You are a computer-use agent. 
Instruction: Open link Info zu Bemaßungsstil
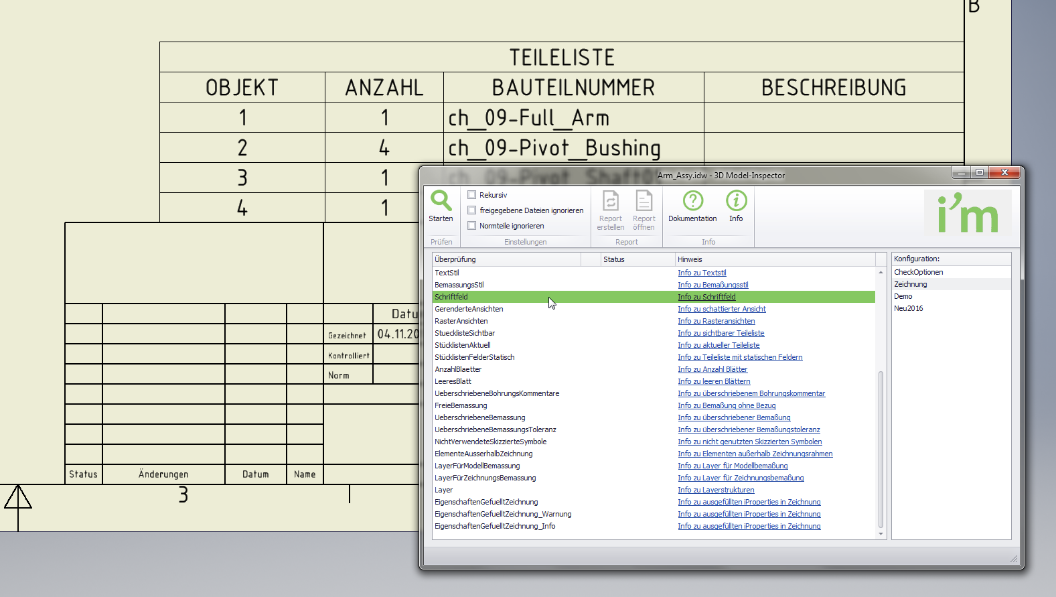713,285
